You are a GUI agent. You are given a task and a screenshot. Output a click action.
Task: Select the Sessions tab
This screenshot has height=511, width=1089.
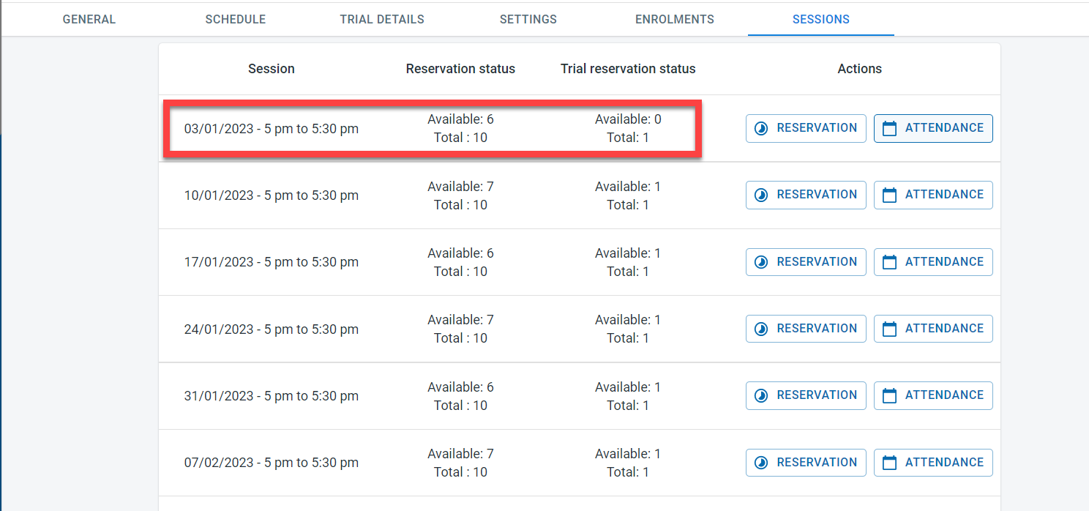[821, 20]
